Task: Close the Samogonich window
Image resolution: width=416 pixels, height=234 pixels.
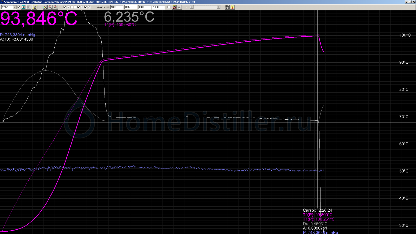Action: (414, 2)
